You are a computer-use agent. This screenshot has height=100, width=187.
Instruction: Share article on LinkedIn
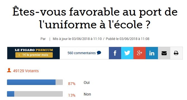coord(152,53)
